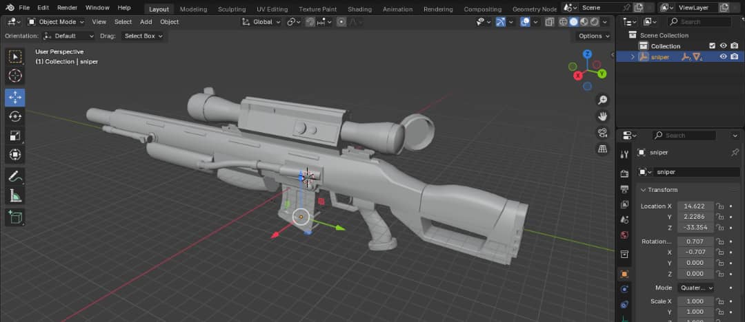Disable sniper in renders camera icon

[735, 56]
